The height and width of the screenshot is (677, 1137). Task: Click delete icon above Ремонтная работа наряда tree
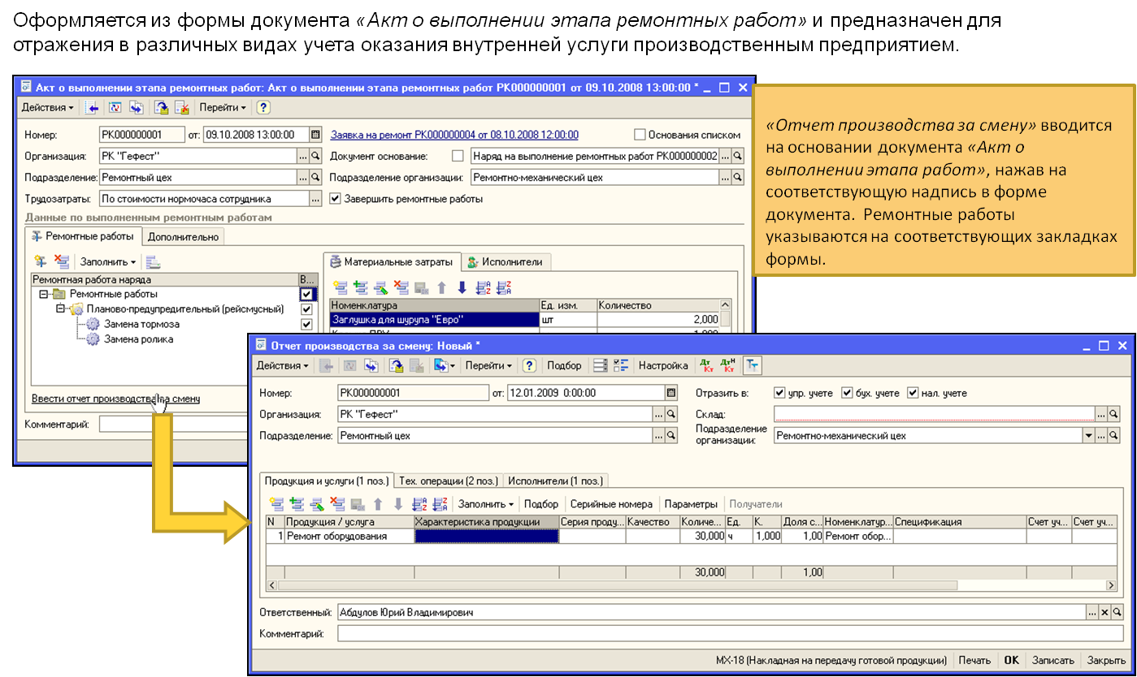pos(61,261)
